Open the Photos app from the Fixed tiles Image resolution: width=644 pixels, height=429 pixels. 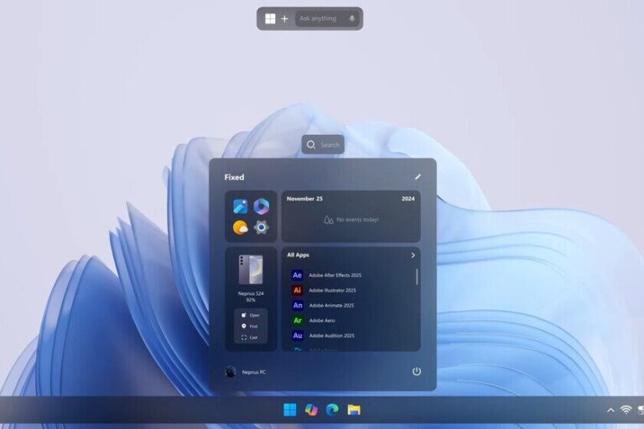pyautogui.click(x=241, y=206)
